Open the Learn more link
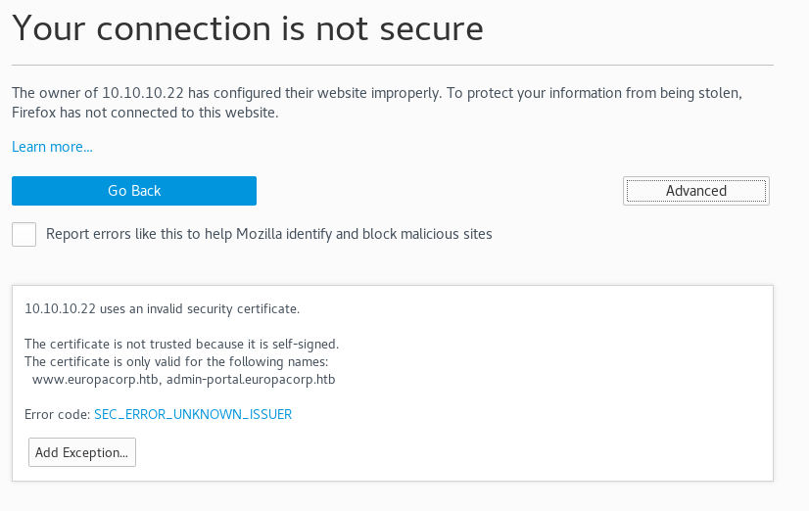 click(x=52, y=147)
